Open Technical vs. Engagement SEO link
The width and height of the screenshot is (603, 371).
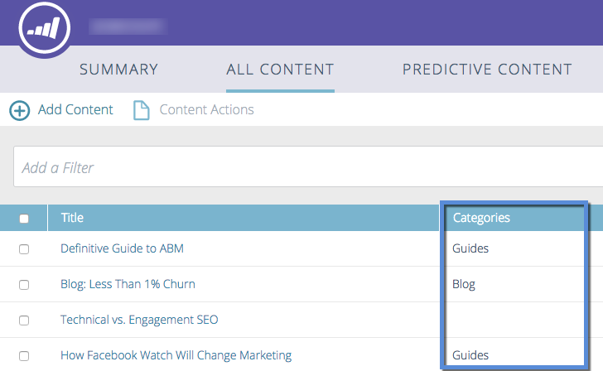139,320
